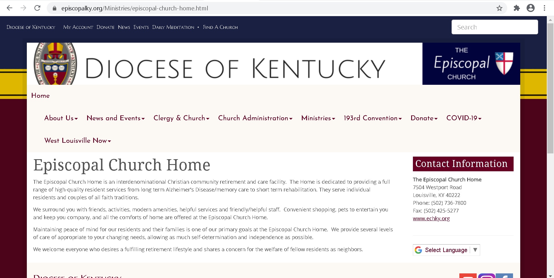The width and height of the screenshot is (554, 278).
Task: Open the YouTube channel icon
Action: (x=468, y=276)
